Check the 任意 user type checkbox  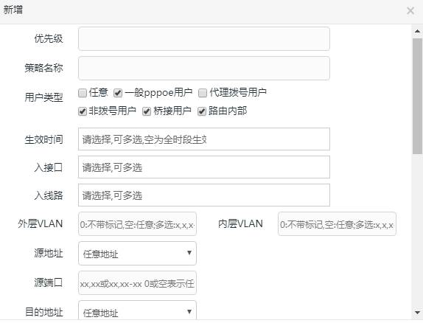coord(83,93)
